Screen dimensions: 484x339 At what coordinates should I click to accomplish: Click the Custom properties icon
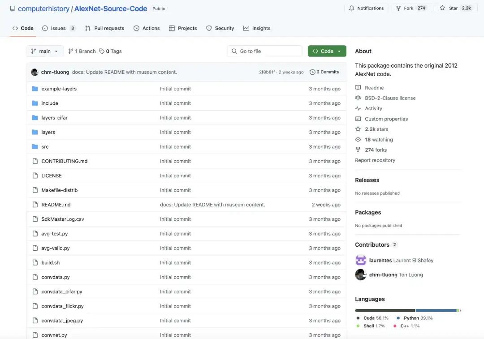coord(358,119)
